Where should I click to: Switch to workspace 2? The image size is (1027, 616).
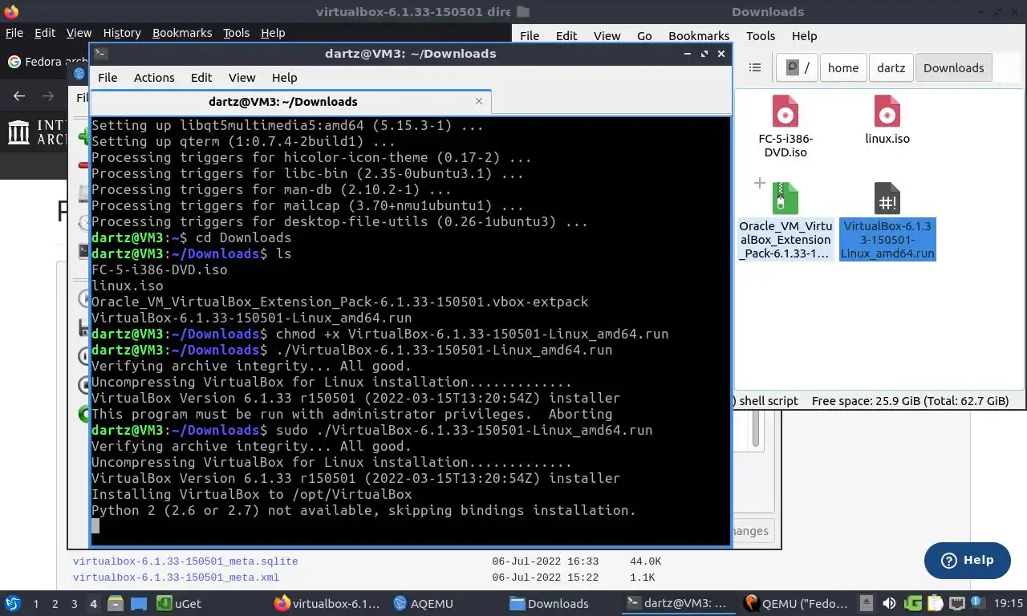[x=55, y=603]
